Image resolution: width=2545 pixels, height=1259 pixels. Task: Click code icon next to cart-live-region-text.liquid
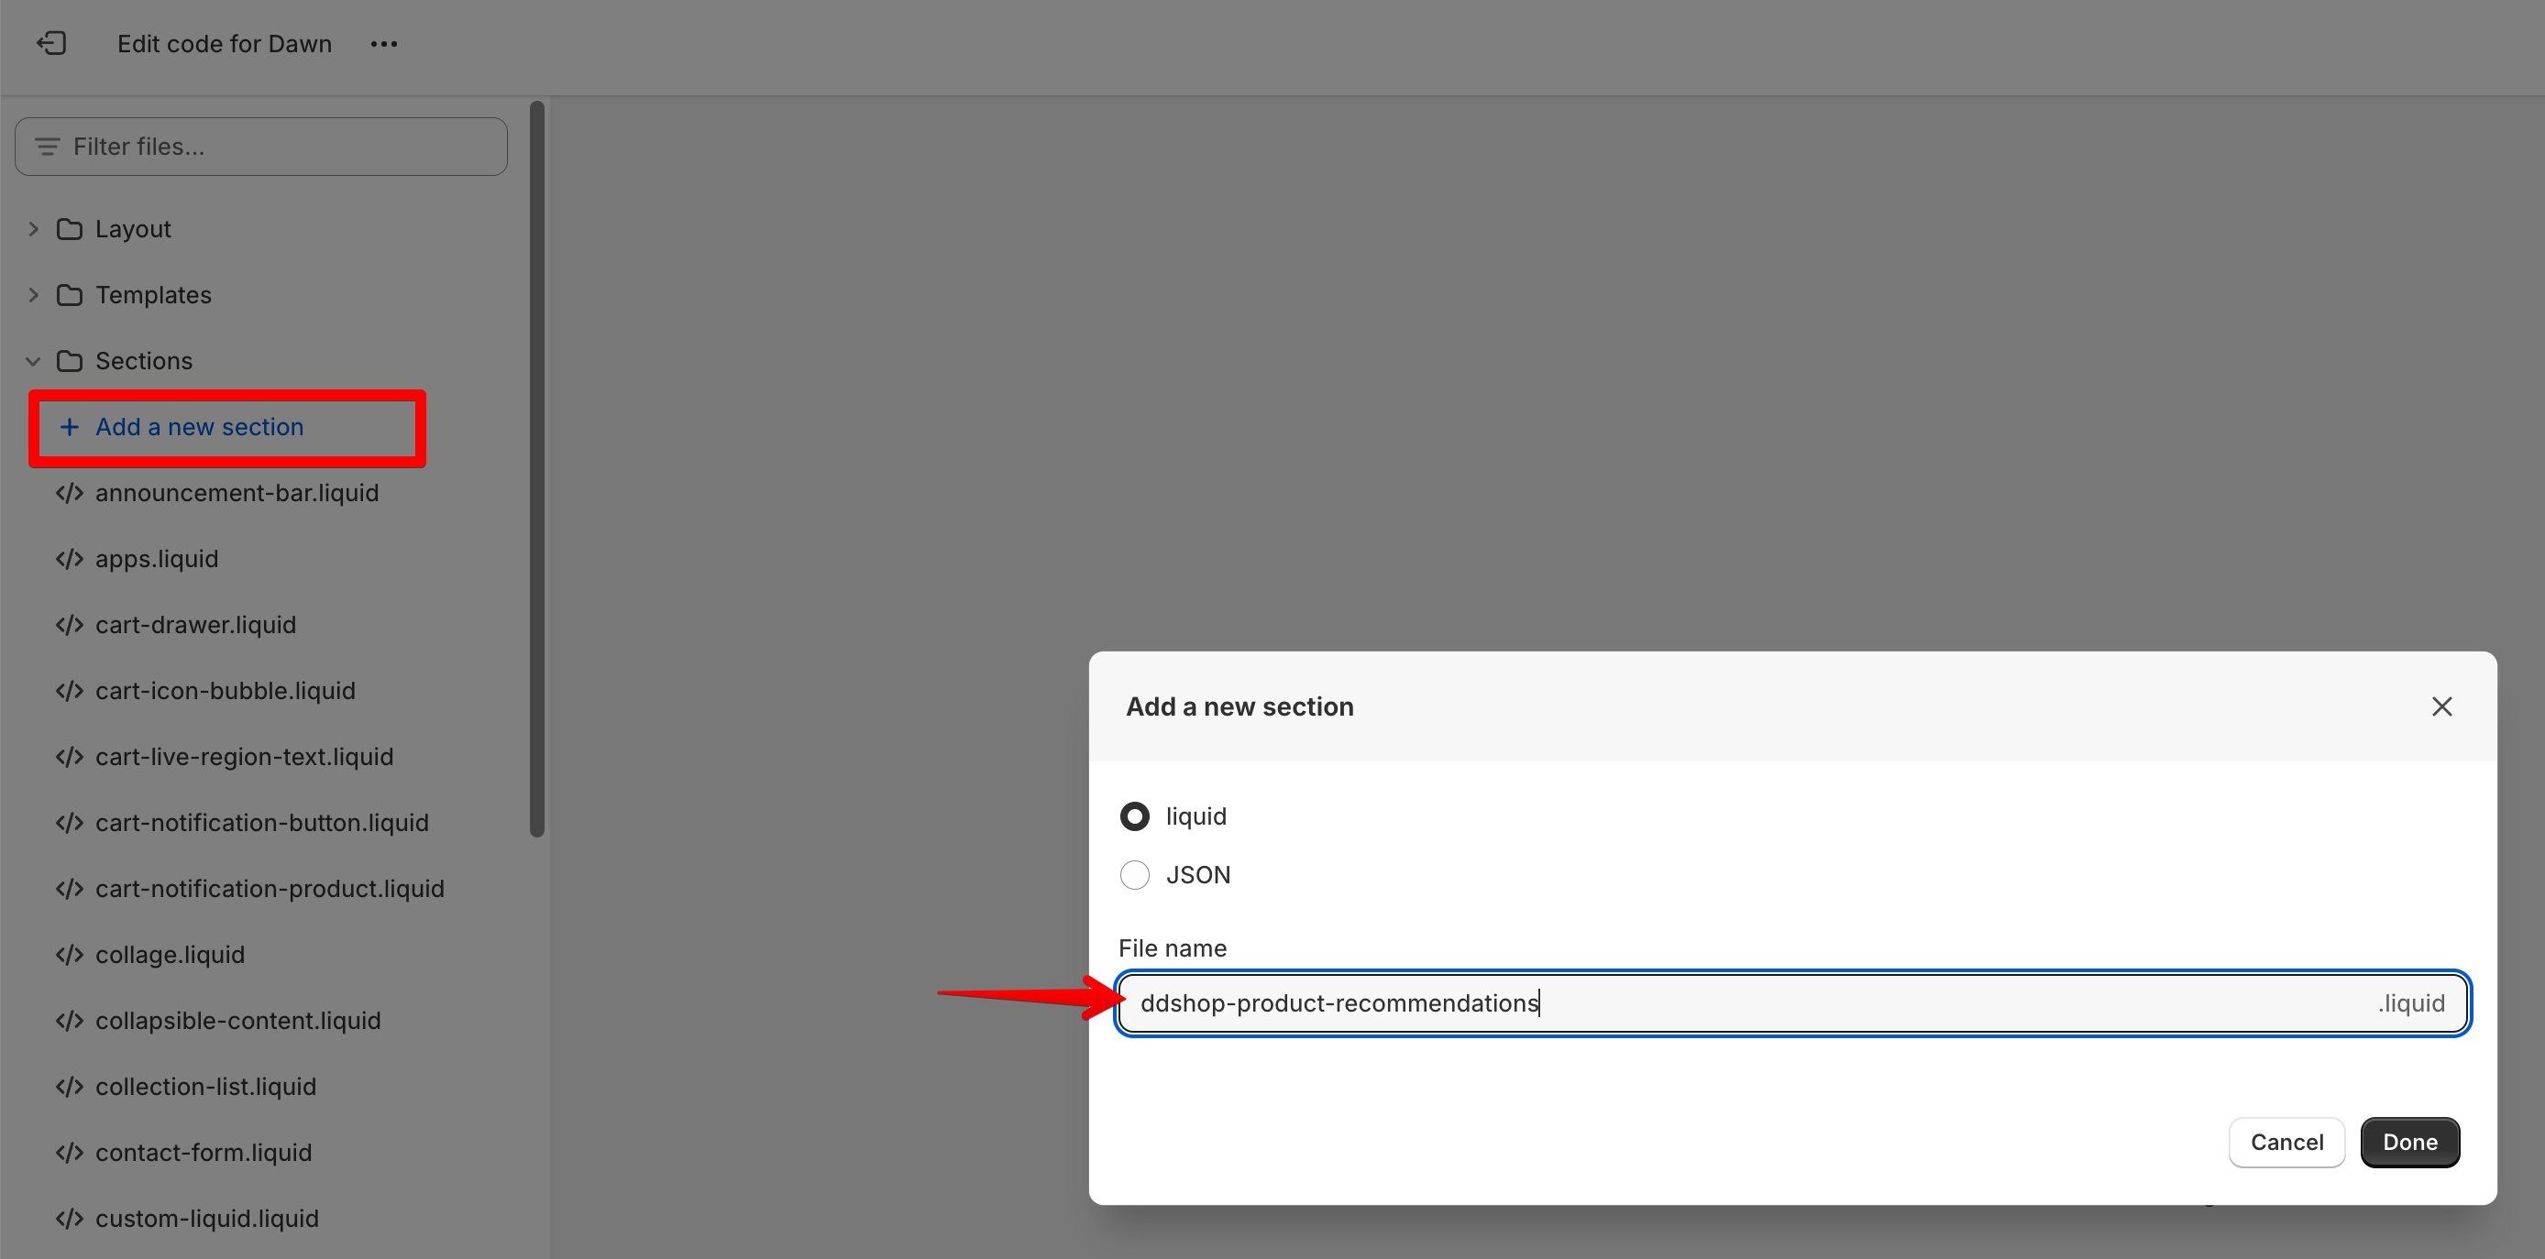point(69,758)
